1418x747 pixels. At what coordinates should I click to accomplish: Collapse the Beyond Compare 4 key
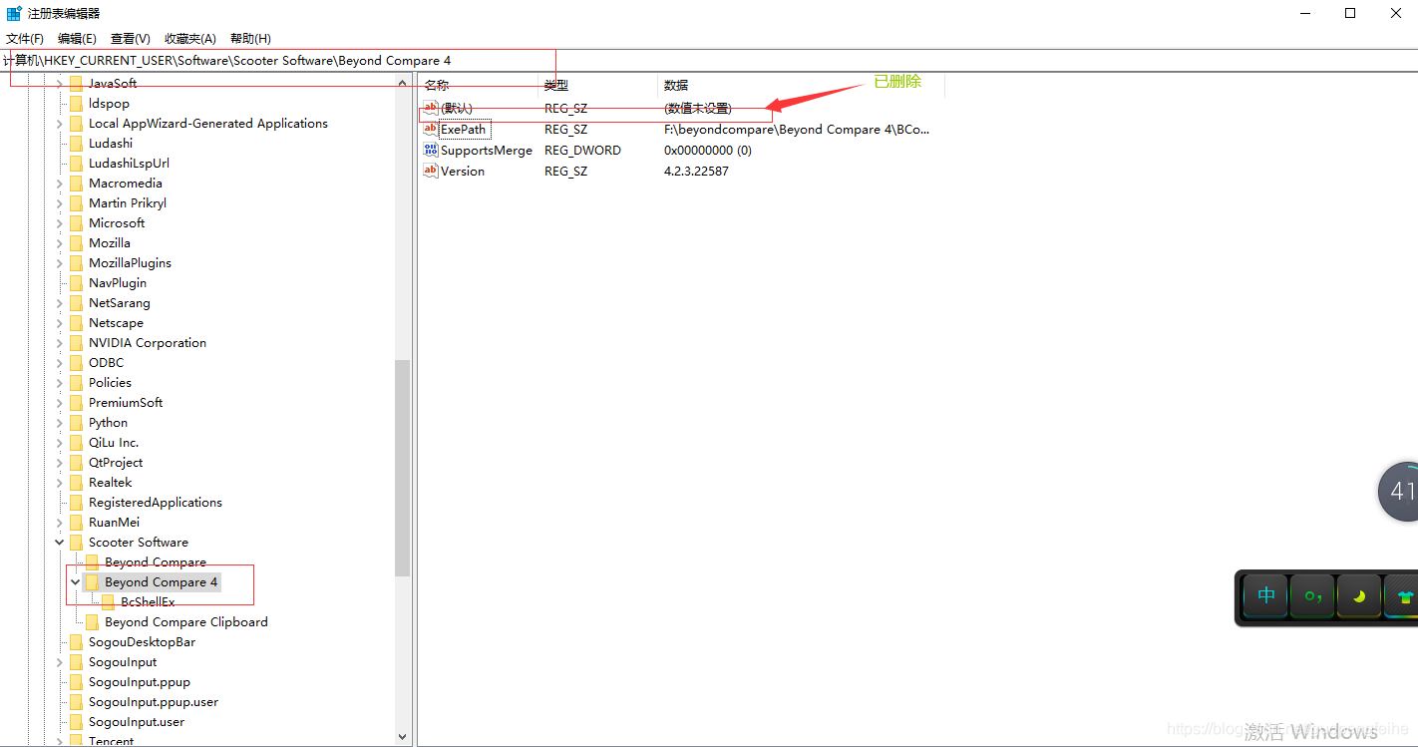point(76,582)
